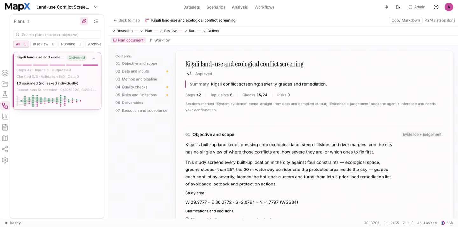Click the Review step in the stage tracker

click(x=168, y=31)
